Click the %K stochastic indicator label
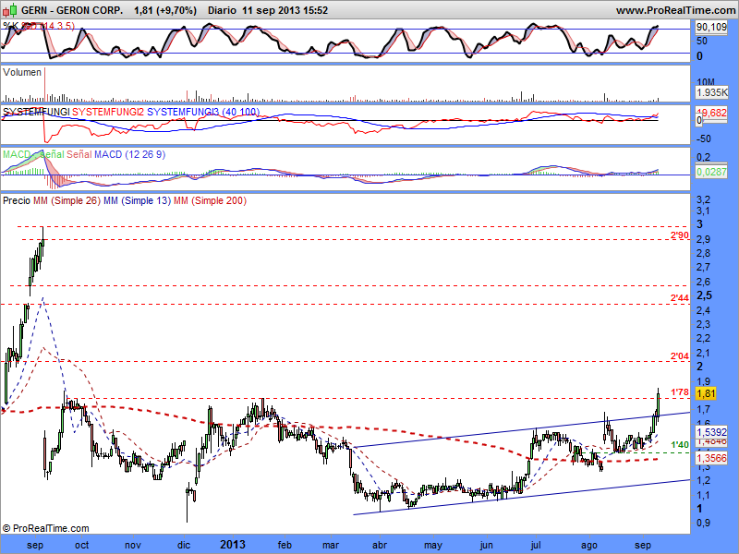 tap(10, 26)
